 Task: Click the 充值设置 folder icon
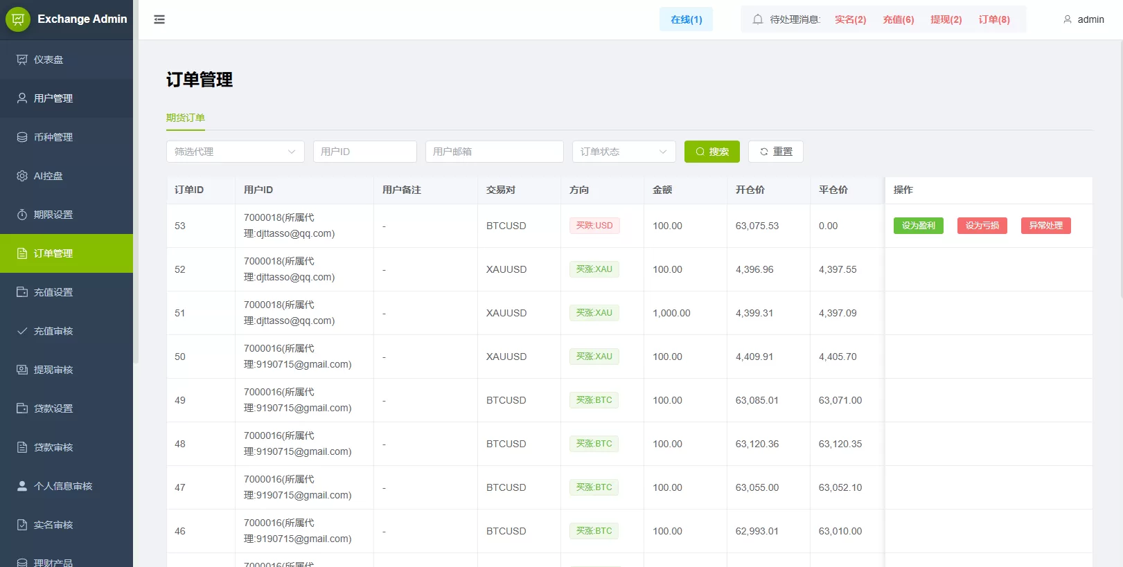pyautogui.click(x=22, y=292)
